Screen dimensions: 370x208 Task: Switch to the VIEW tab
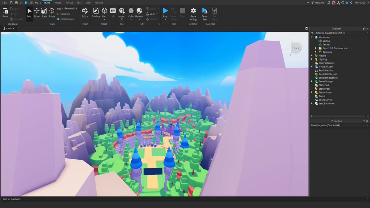click(x=88, y=2)
